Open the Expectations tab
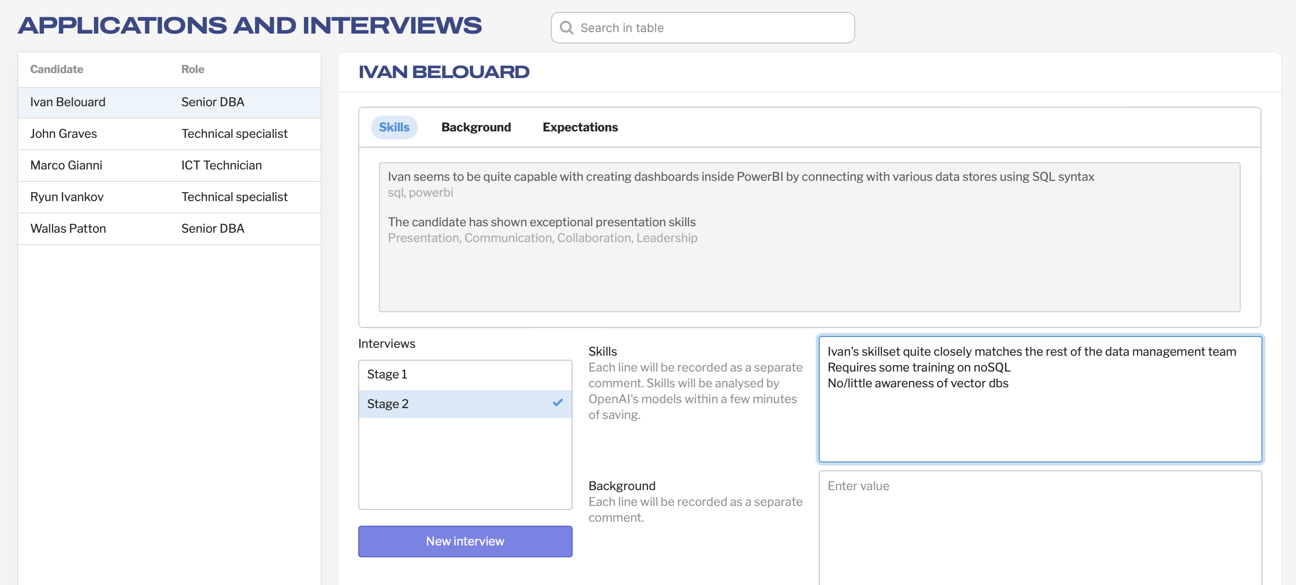Screen dimensions: 1296x585 click(x=580, y=127)
